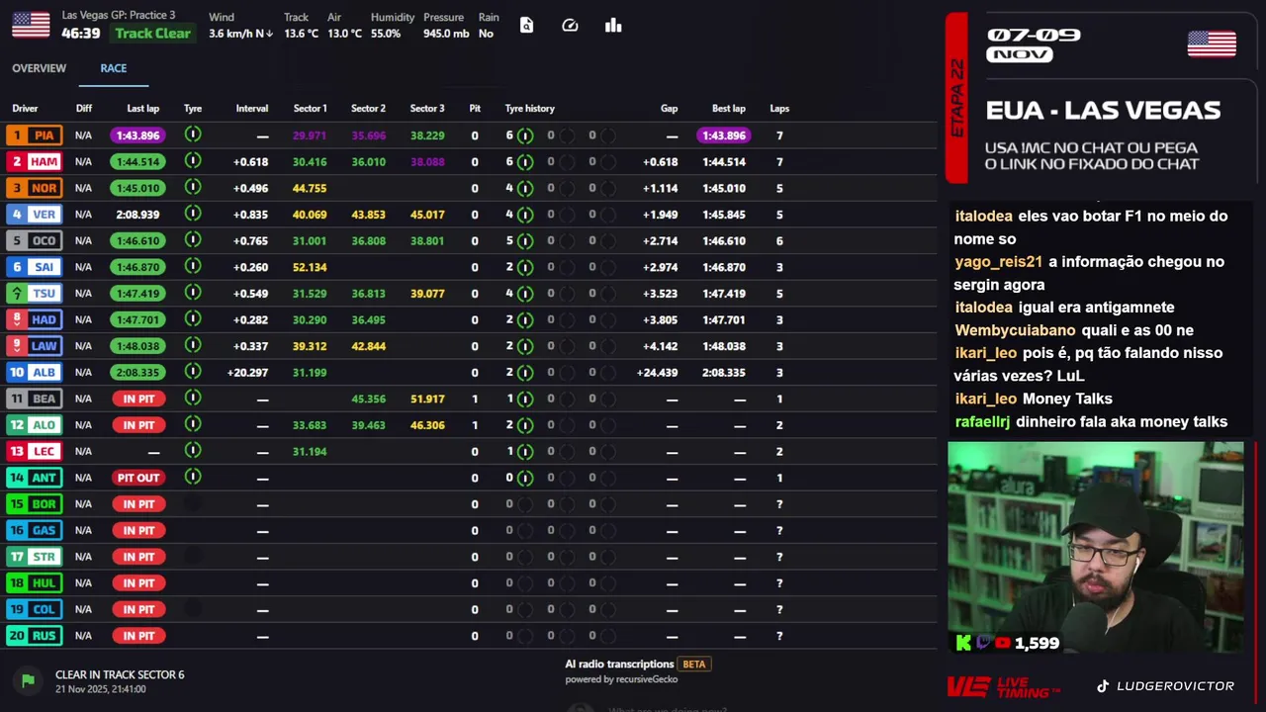
Task: Click SAI's tyre compound icon in Tyre column
Action: 193,266
